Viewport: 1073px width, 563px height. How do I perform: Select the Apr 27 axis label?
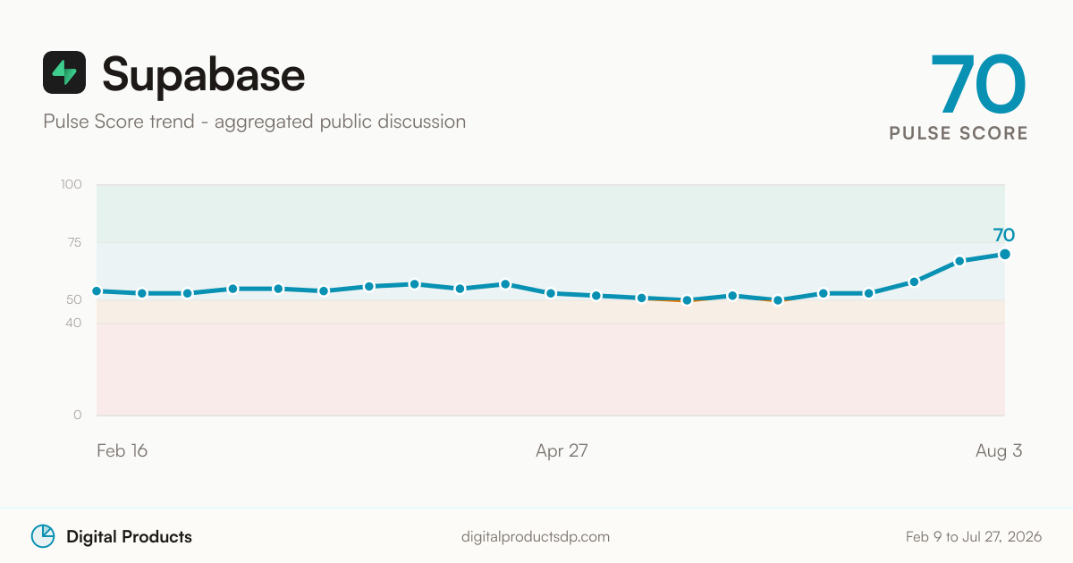[562, 450]
